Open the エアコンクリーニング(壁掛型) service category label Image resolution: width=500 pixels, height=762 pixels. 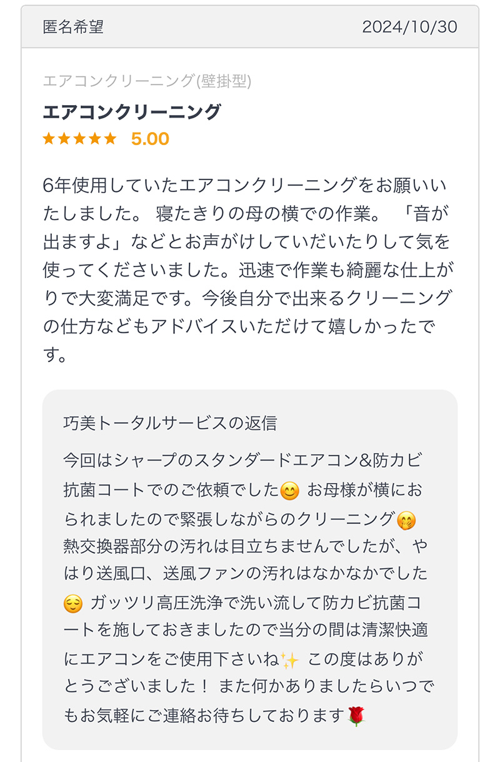coord(147,81)
